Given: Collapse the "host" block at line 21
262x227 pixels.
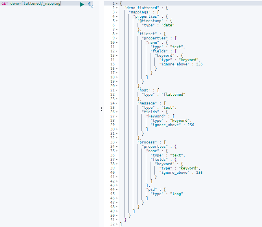Looking at the screenshot, I should [x=117, y=90].
